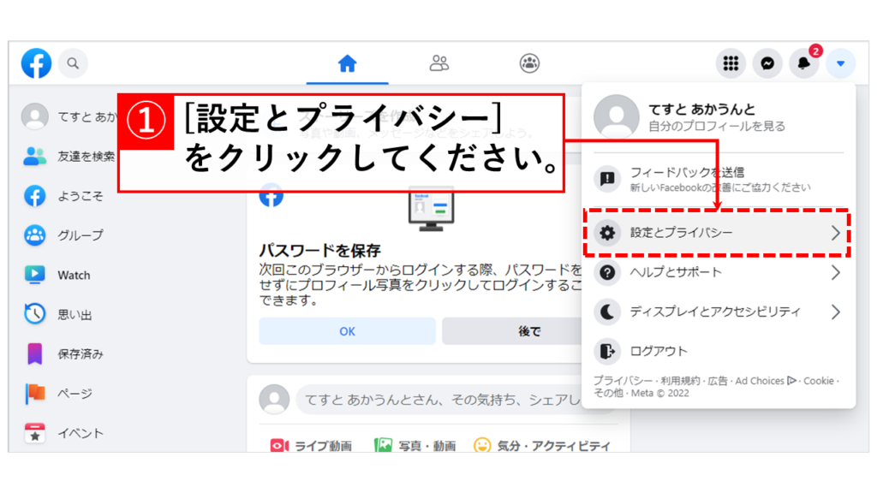Click the 気分・アクティビティ smiley icon
The width and height of the screenshot is (877, 493).
(x=481, y=445)
